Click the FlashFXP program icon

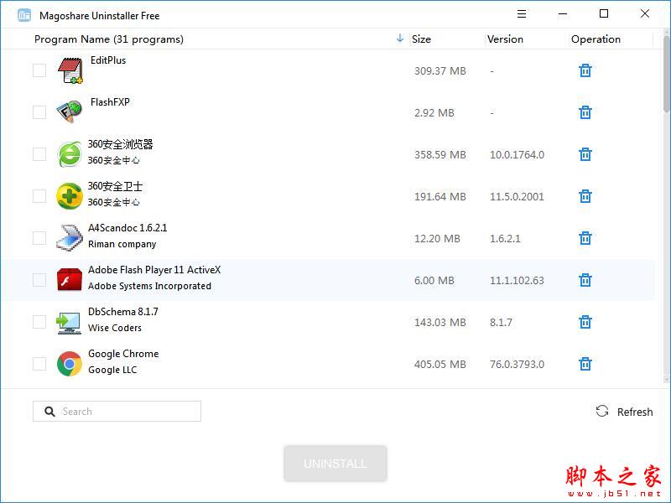click(x=70, y=111)
